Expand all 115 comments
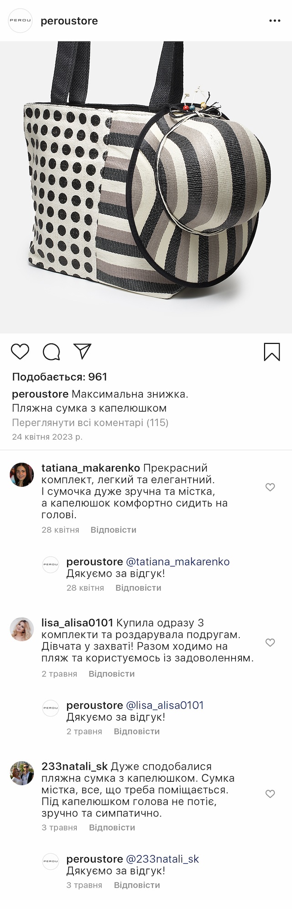The width and height of the screenshot is (292, 909). pos(90,423)
